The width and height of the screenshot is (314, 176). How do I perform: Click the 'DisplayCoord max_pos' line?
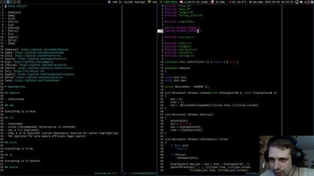(210, 164)
